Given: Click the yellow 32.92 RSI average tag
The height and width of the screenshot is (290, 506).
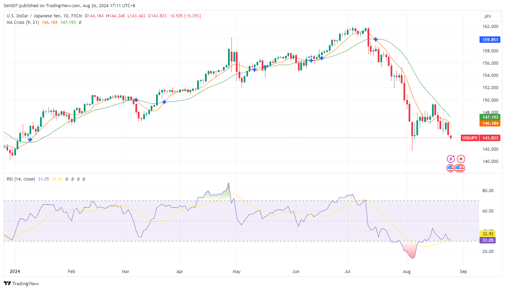Looking at the screenshot, I should [488, 234].
